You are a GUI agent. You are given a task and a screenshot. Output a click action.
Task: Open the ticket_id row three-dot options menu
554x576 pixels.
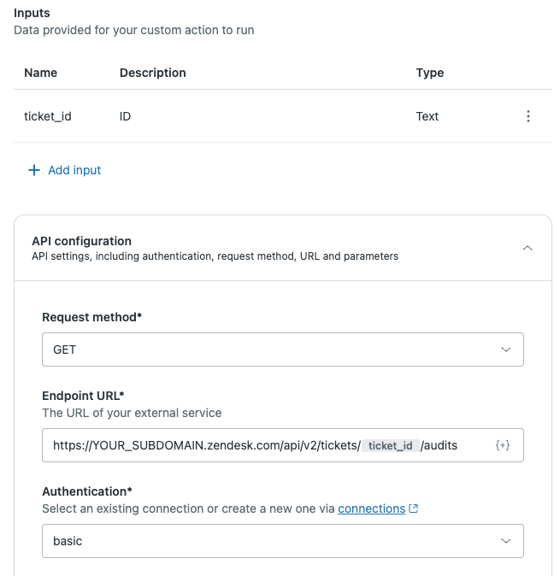(x=528, y=116)
